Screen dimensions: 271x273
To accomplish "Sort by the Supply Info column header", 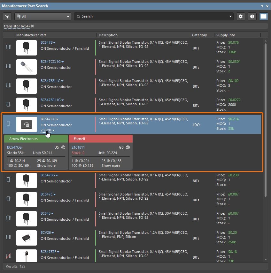I will point(226,35).
